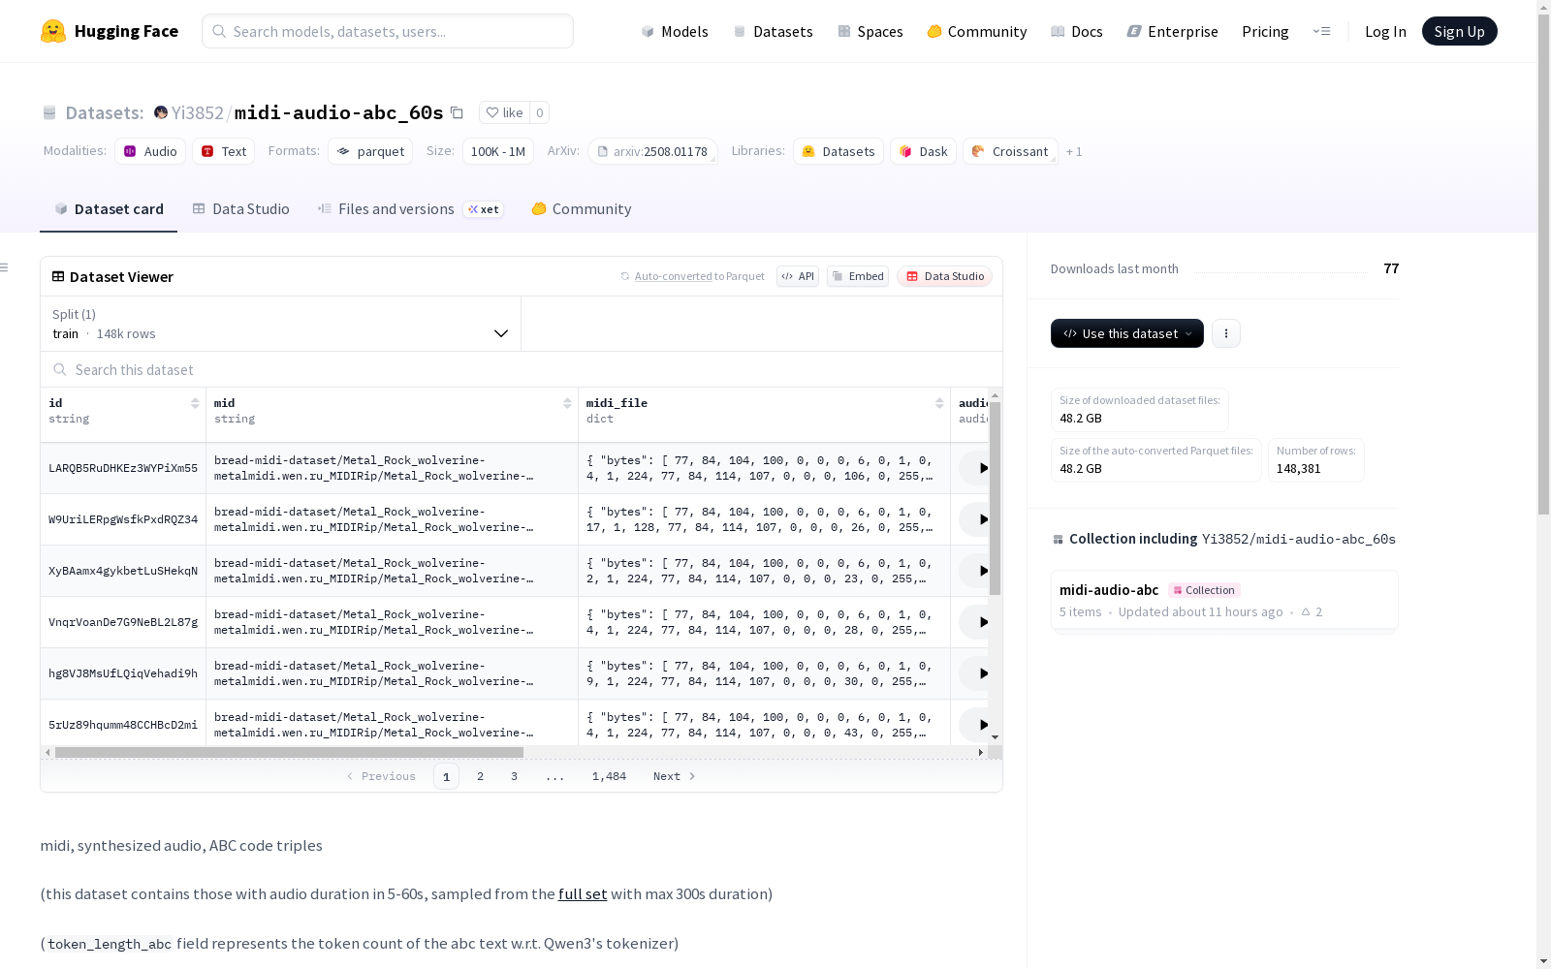Open Spaces in the top navigation
The height and width of the screenshot is (969, 1551).
870,31
